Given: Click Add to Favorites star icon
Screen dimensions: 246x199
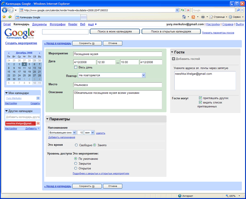Looking at the screenshot, I should pos(10,17).
